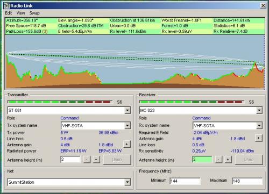This screenshot has width=269, height=194.
Task: Click the receiver antenna gain plus button
Action: 258,138
